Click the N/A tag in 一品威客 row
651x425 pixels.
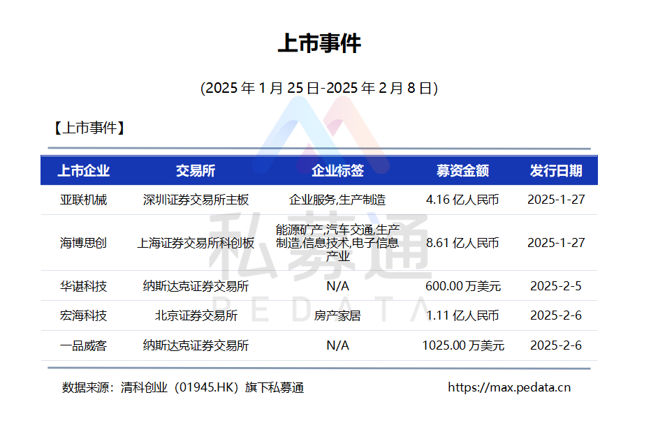point(337,345)
